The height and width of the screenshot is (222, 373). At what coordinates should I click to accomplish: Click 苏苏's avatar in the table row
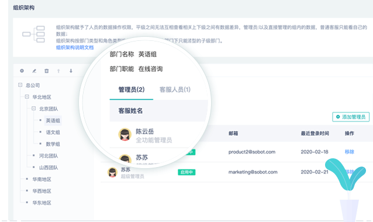tap(112, 172)
